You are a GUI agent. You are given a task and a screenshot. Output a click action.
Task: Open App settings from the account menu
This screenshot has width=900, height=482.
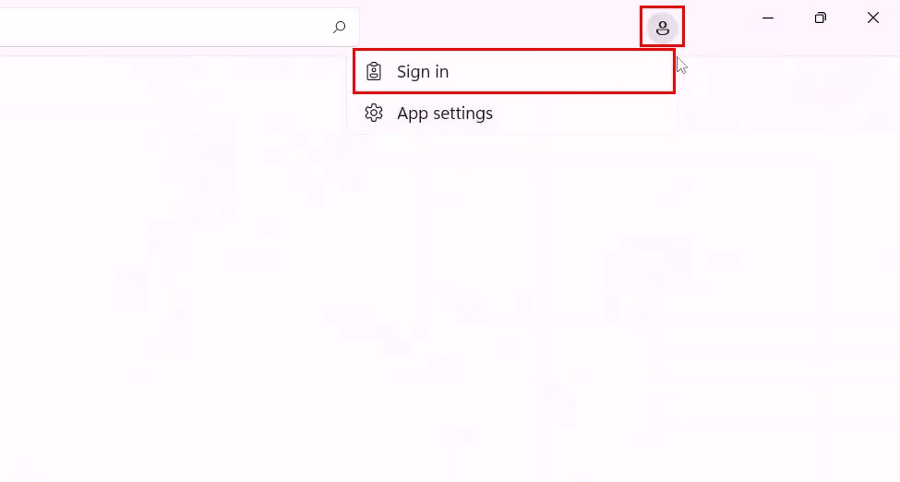tap(513, 114)
